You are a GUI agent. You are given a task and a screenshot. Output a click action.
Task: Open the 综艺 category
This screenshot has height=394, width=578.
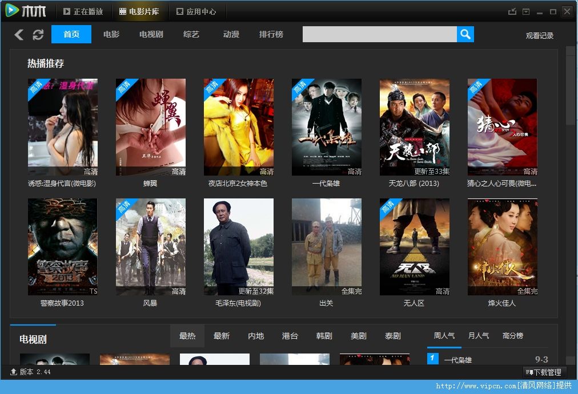(191, 34)
